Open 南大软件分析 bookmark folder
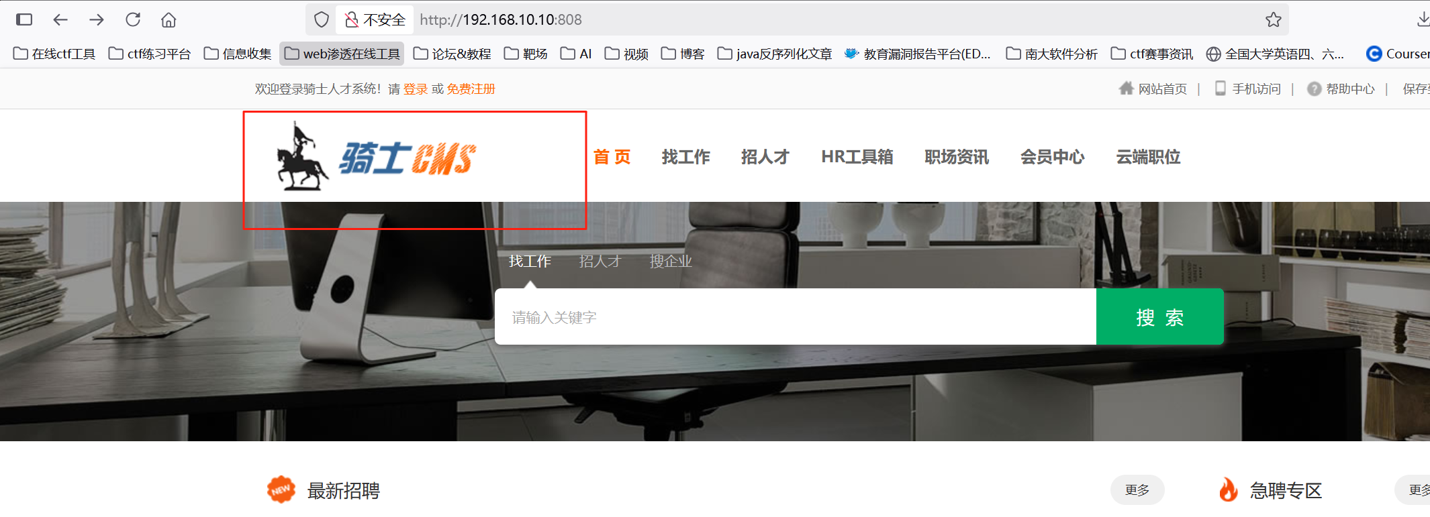Screen dimensions: 1430x517 pyautogui.click(x=1051, y=54)
